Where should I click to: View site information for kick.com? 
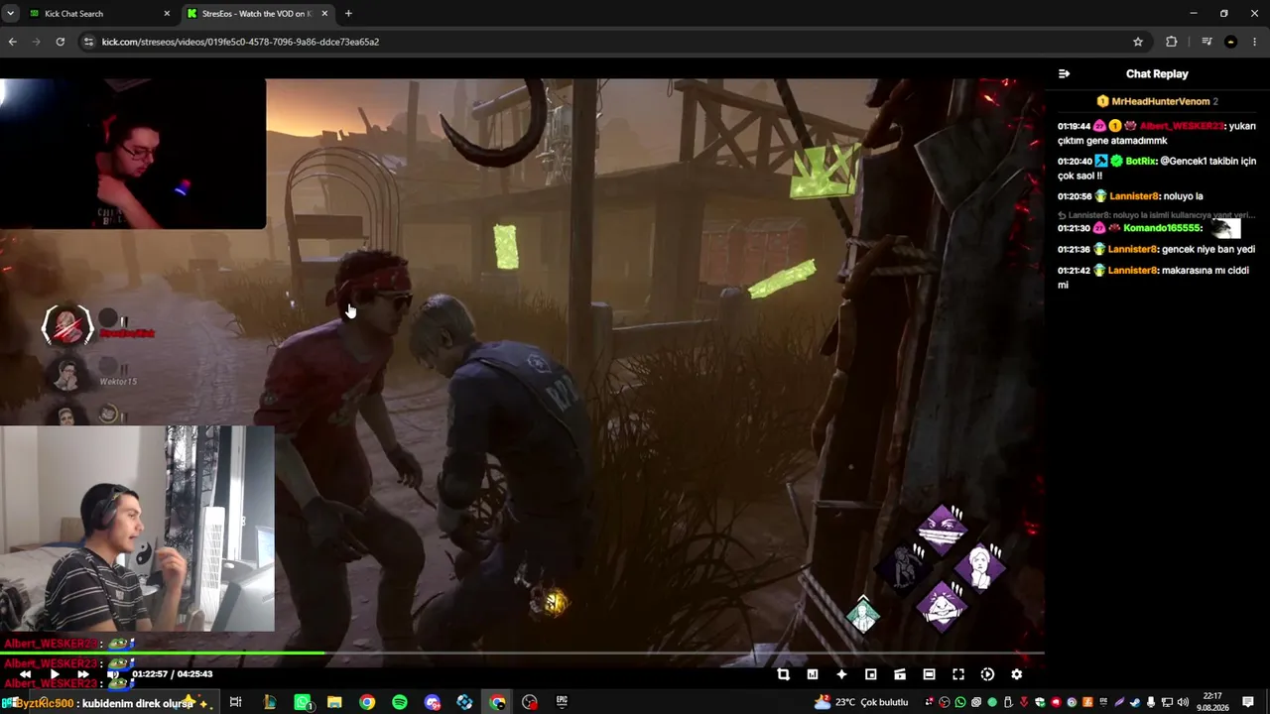click(88, 42)
